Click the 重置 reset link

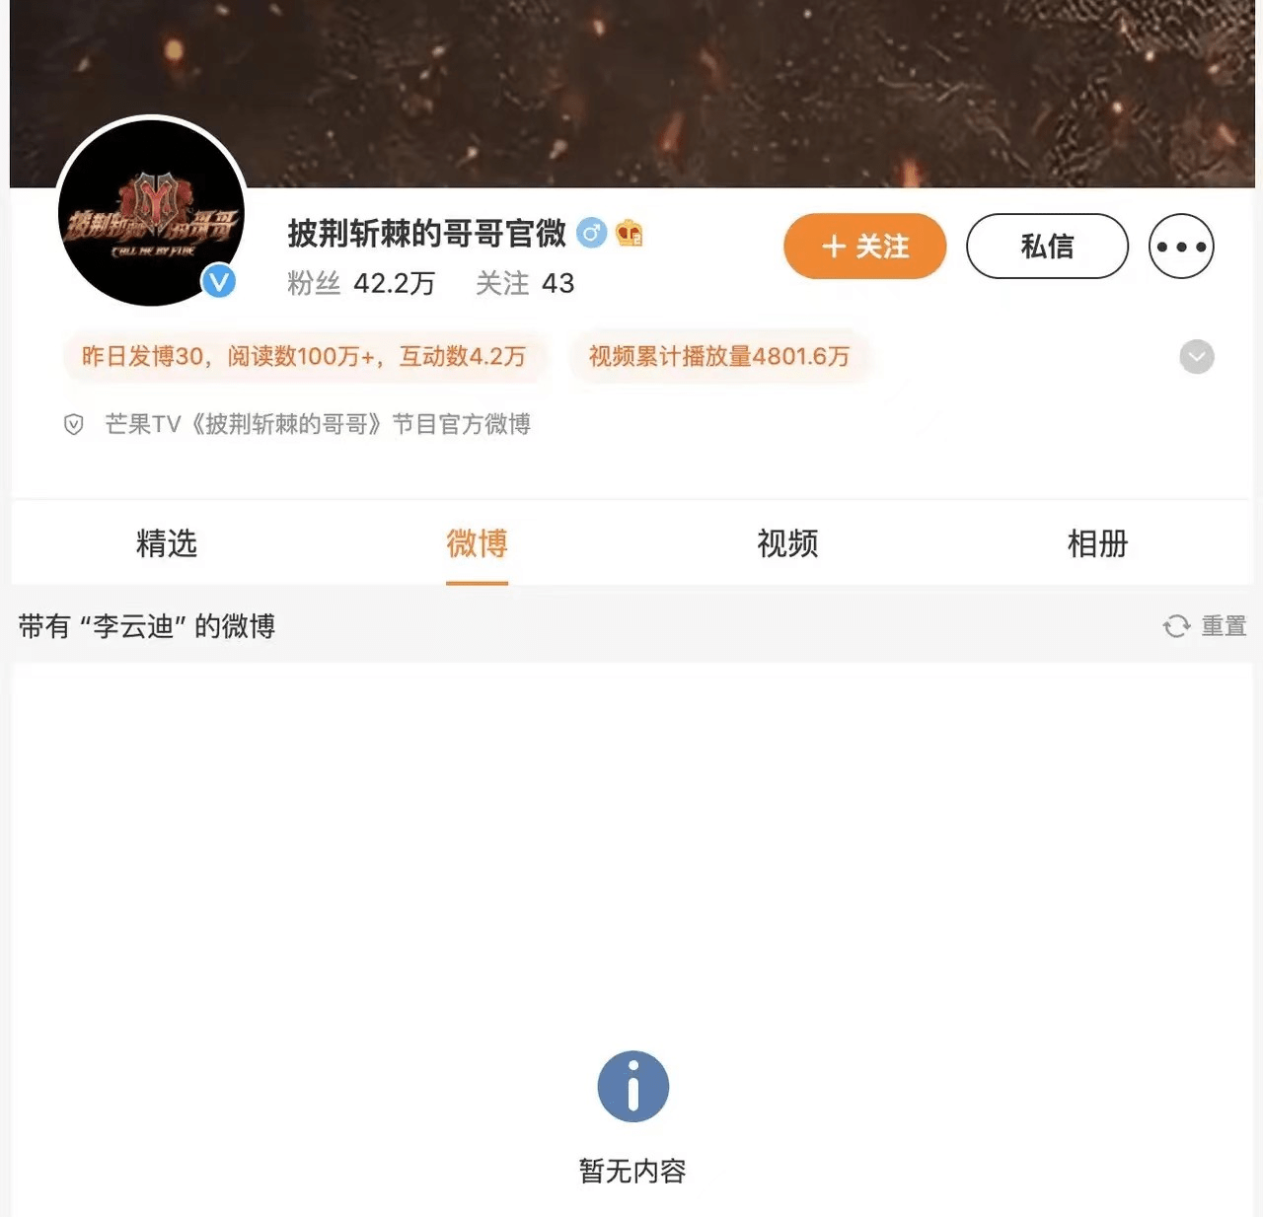click(x=1224, y=626)
